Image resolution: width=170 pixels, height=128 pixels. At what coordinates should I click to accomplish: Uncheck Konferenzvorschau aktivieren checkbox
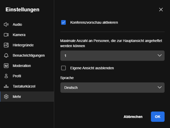point(63,22)
